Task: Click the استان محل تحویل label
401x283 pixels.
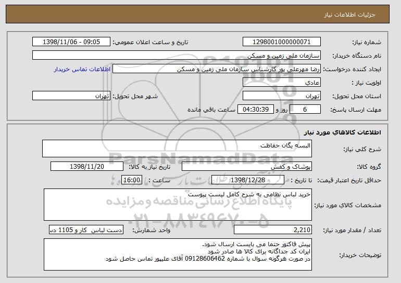Action: (357, 96)
